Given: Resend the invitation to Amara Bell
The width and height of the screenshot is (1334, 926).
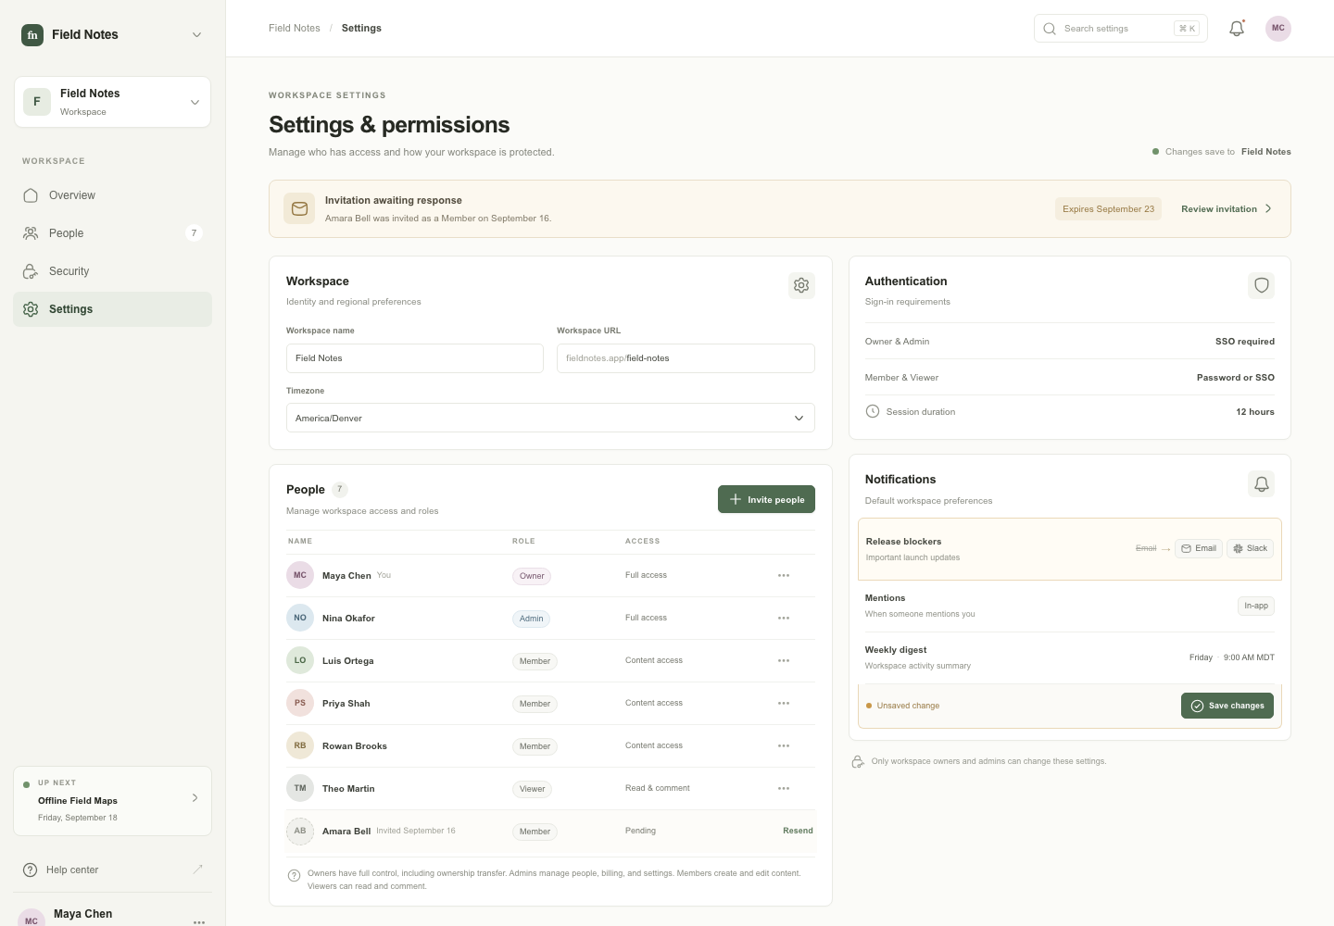Looking at the screenshot, I should coord(798,831).
